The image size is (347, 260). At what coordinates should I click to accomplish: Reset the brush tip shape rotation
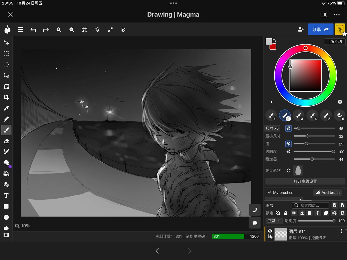click(x=288, y=170)
